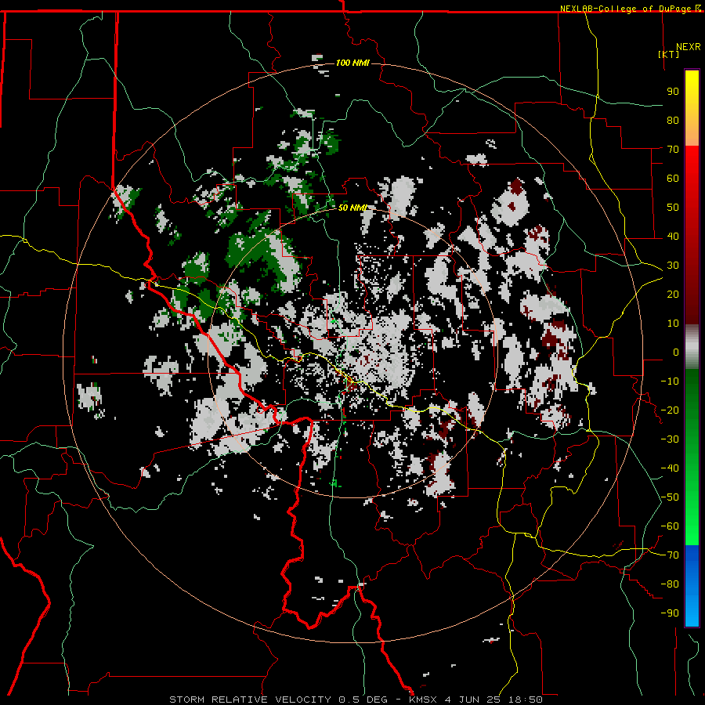Click the -10 scale value
This screenshot has width=705, height=705.
tap(670, 381)
